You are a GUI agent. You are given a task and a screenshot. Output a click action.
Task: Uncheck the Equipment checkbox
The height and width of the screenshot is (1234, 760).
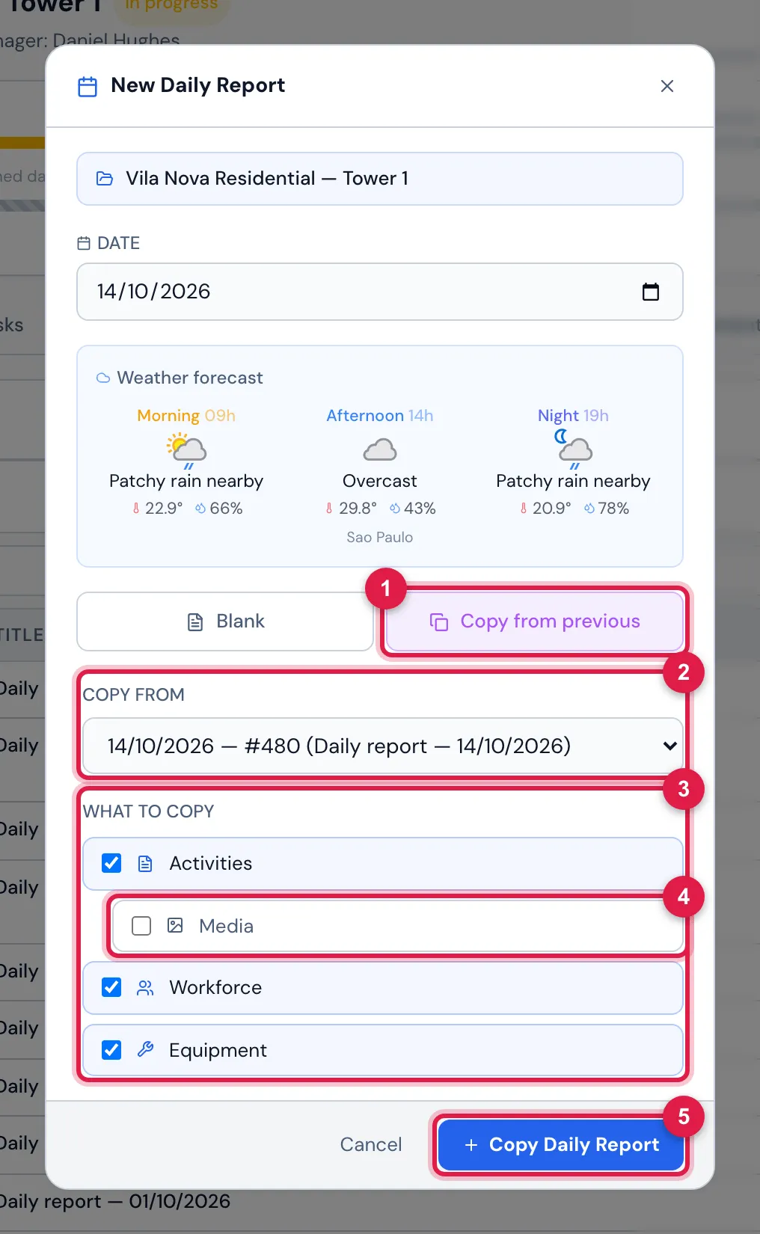(x=111, y=1050)
